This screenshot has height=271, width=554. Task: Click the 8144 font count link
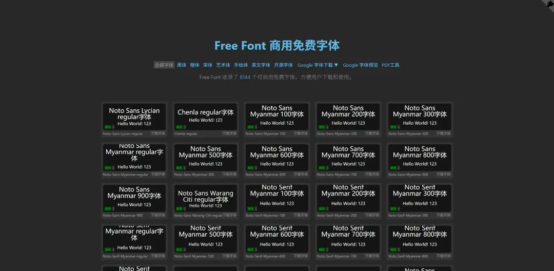[x=245, y=77]
